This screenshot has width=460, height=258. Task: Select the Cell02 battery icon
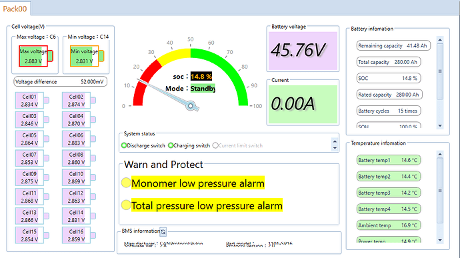[79, 101]
